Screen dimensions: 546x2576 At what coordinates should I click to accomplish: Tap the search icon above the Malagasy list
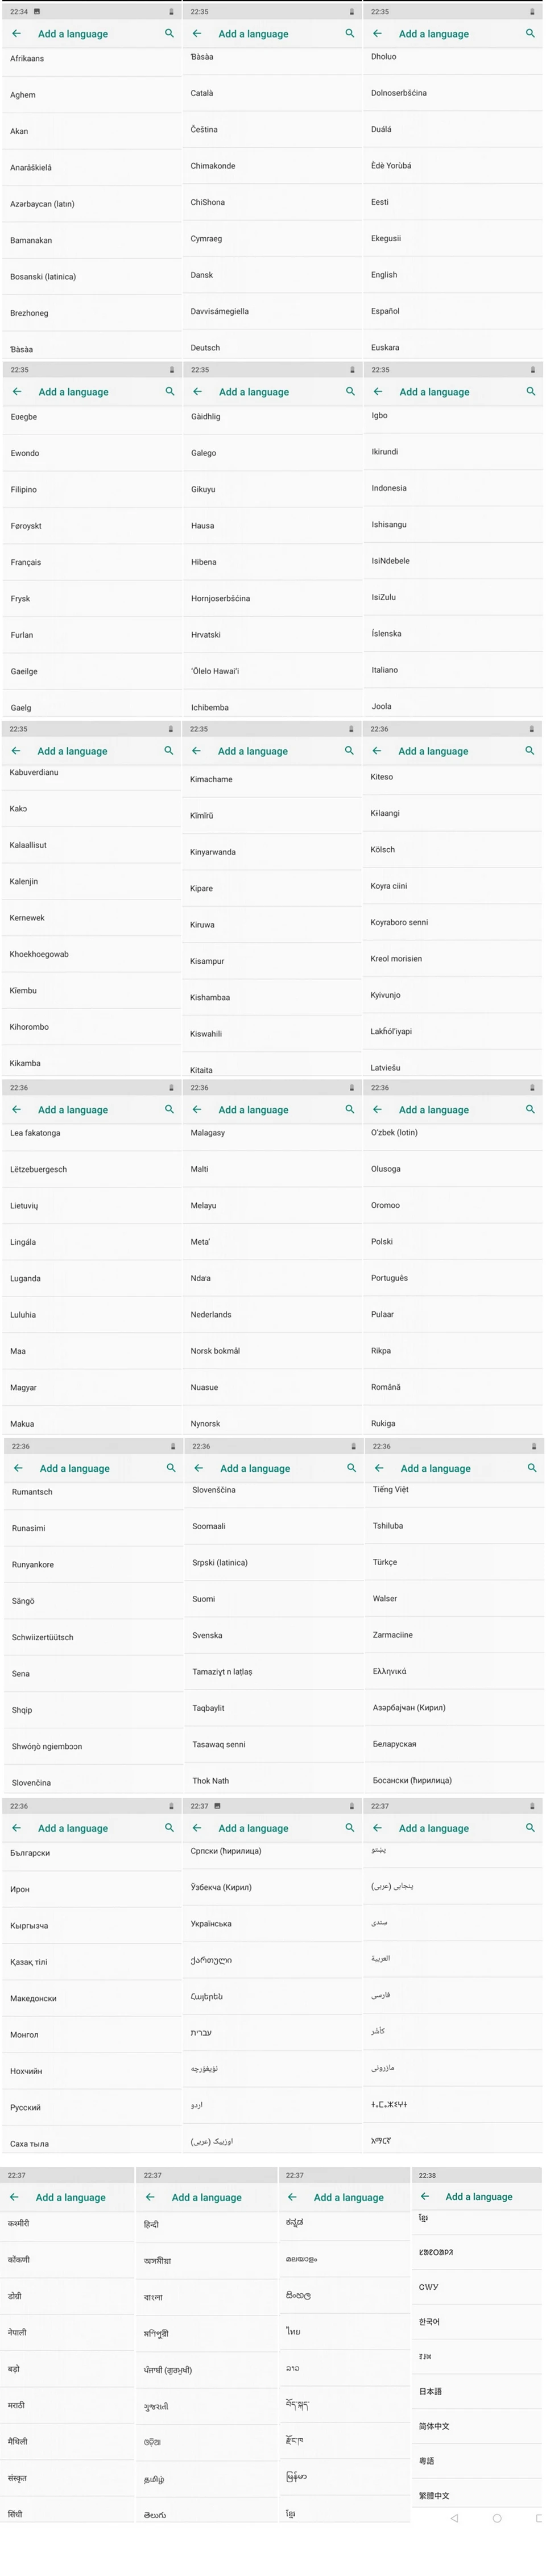pos(350,1109)
